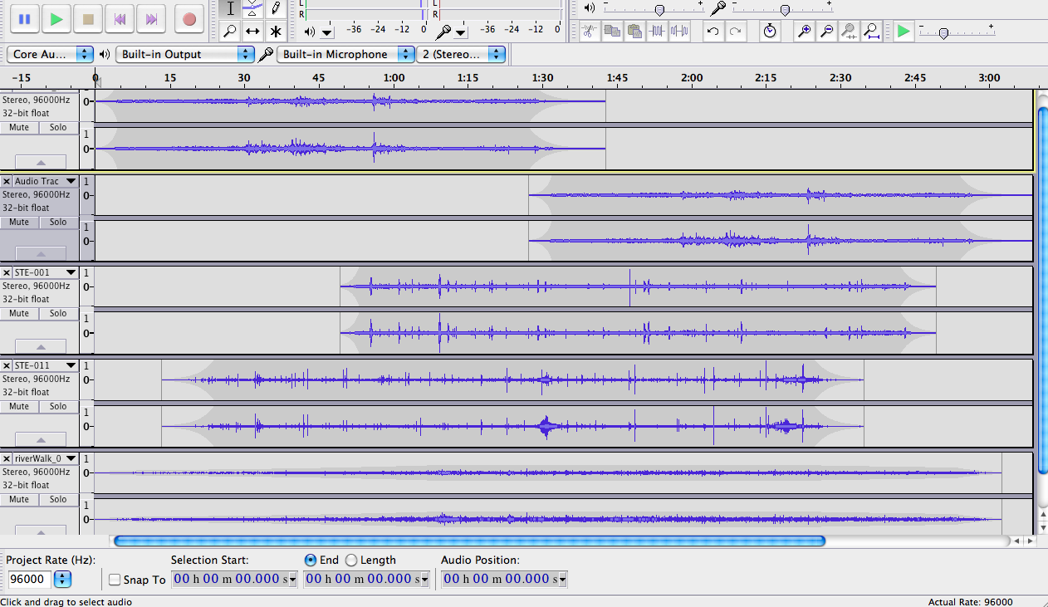Click the Selection Start time field
This screenshot has width=1048, height=607.
point(234,579)
